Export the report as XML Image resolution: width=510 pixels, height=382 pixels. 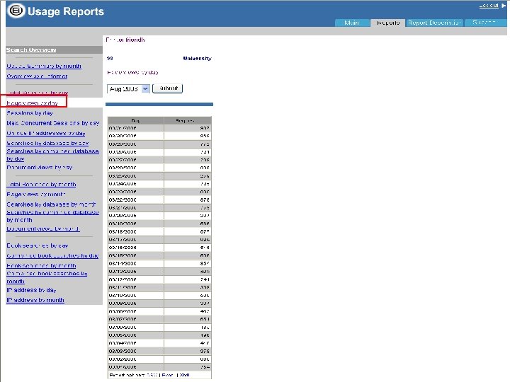coord(184,375)
